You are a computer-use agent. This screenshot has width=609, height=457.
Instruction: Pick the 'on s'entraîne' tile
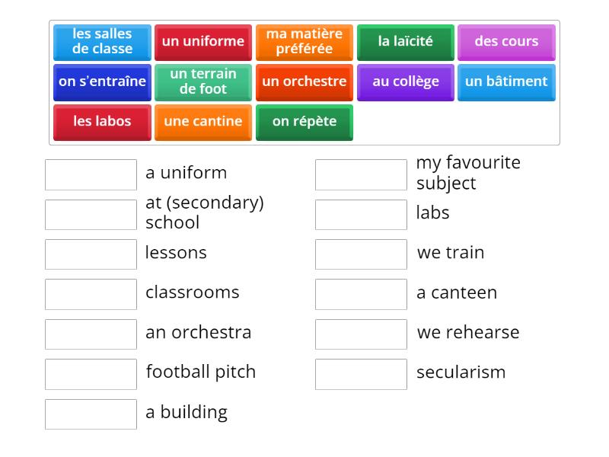(x=102, y=81)
